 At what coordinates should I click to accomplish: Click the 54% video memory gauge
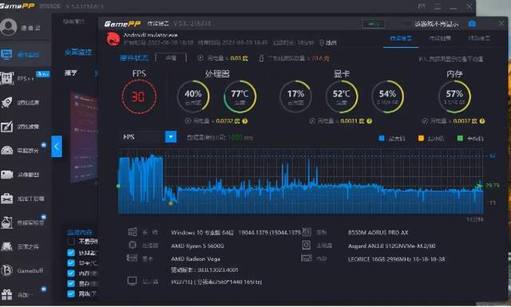click(x=387, y=96)
